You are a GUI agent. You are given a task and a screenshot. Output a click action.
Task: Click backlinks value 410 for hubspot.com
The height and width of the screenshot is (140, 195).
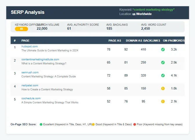click(x=143, y=49)
